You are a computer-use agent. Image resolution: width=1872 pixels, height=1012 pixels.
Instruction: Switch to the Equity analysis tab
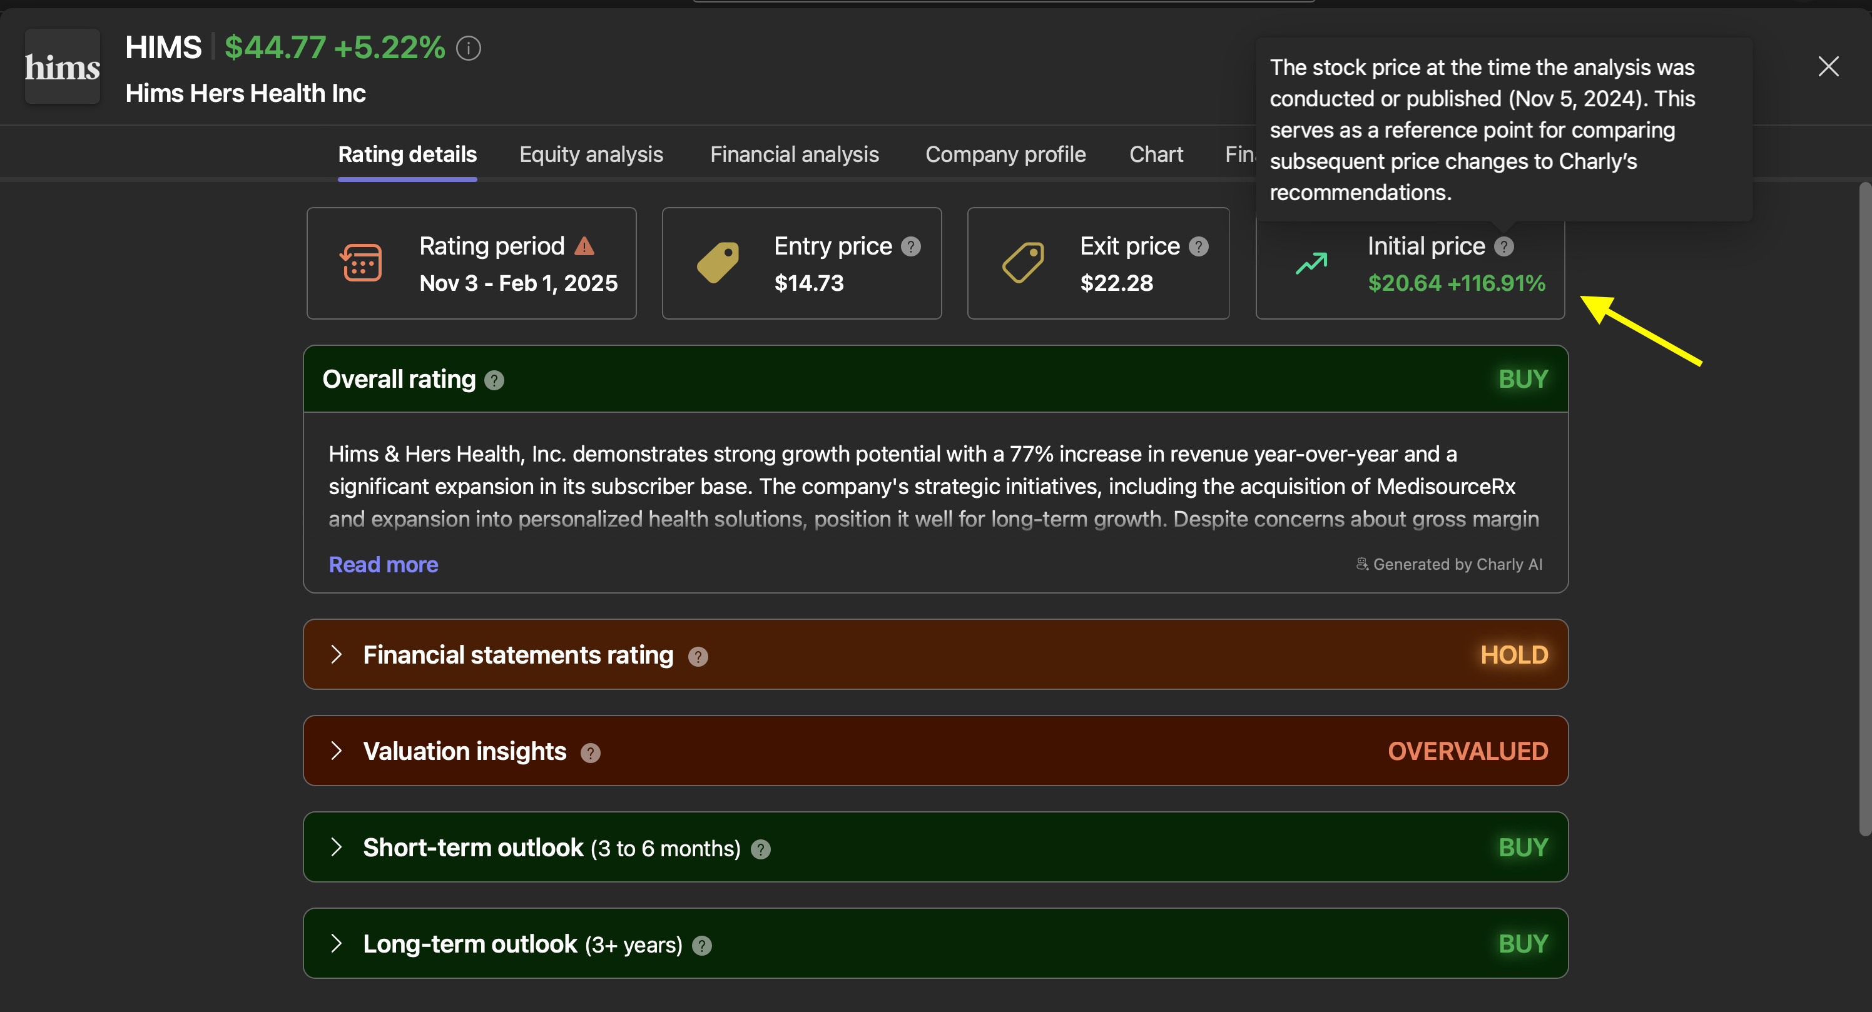click(x=591, y=154)
